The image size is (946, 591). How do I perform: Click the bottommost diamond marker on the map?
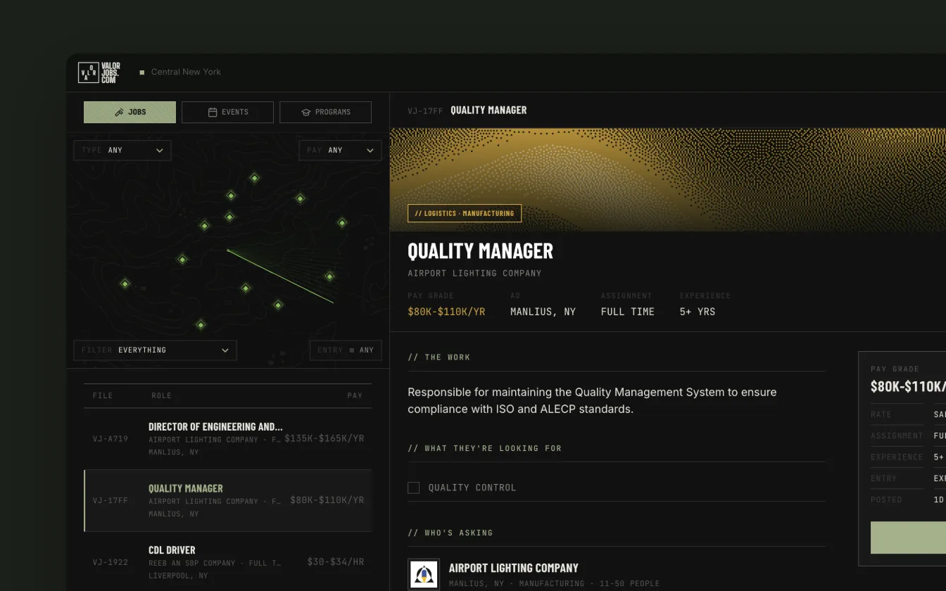point(201,324)
